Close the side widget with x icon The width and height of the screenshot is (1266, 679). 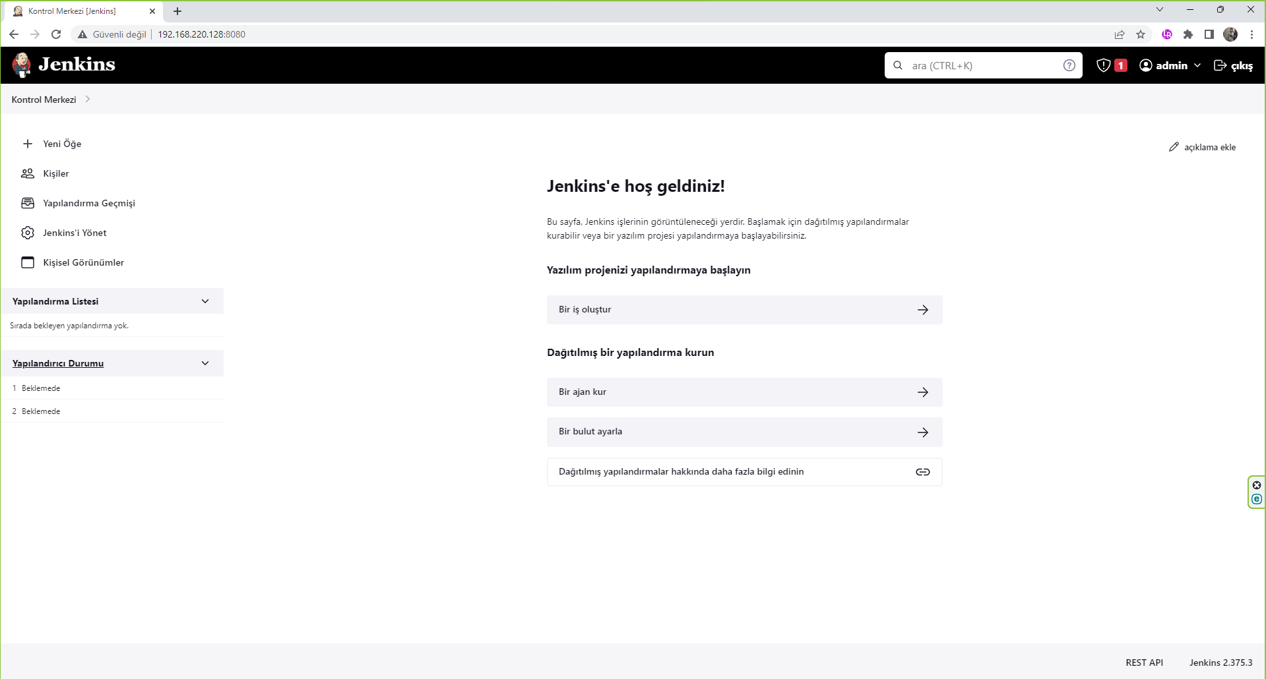click(1257, 485)
